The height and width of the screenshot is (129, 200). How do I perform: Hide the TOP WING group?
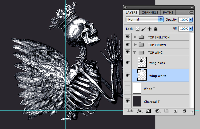pyautogui.click(x=127, y=52)
